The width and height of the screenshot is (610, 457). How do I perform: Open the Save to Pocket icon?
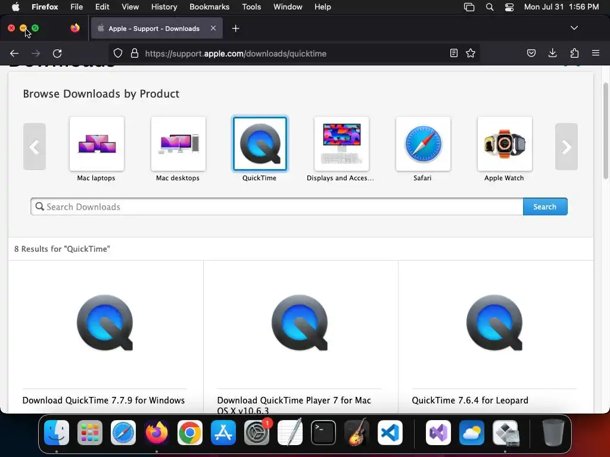pyautogui.click(x=531, y=53)
